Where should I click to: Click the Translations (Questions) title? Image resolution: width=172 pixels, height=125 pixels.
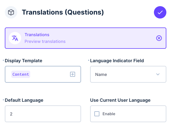[x=63, y=12]
